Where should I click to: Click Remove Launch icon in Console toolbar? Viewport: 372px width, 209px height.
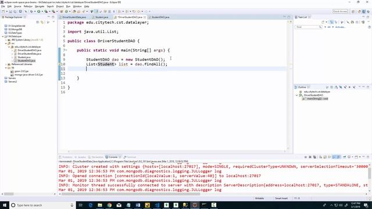point(310,157)
